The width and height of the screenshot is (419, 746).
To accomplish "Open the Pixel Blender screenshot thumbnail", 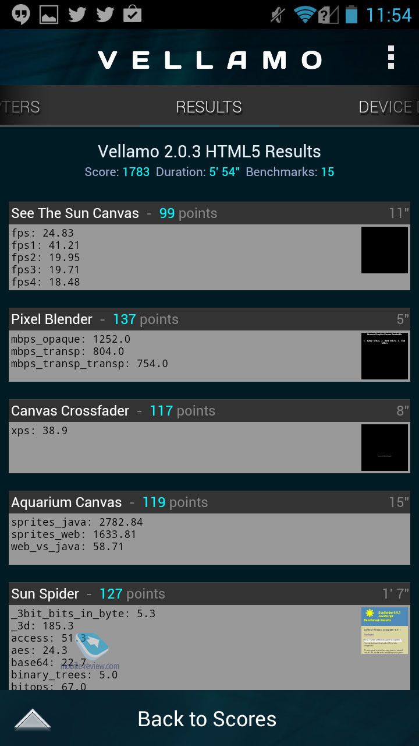I will coord(385,356).
